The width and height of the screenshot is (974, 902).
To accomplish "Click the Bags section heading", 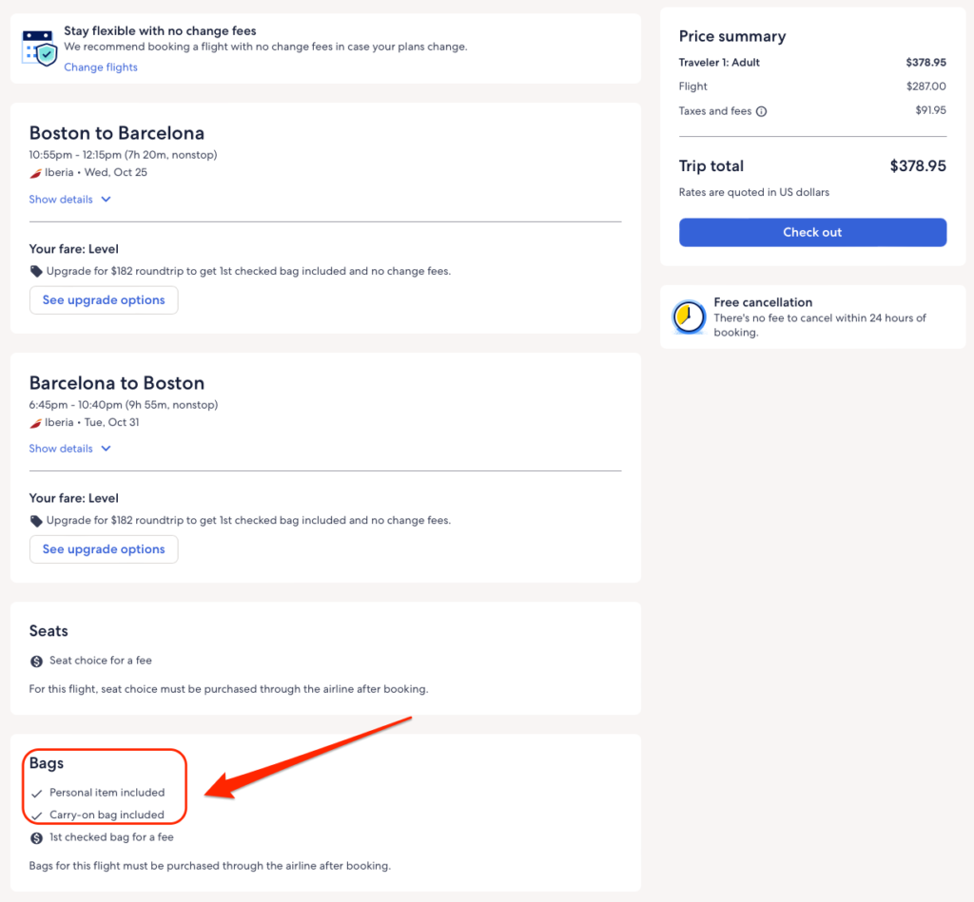I will 47,763.
